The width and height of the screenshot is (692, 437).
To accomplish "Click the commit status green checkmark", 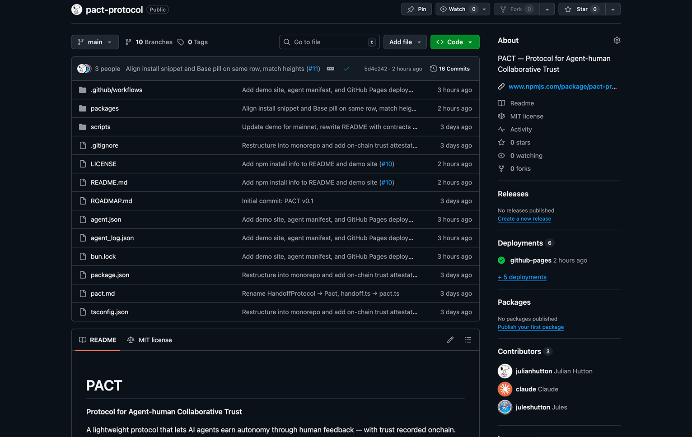I will tap(346, 69).
